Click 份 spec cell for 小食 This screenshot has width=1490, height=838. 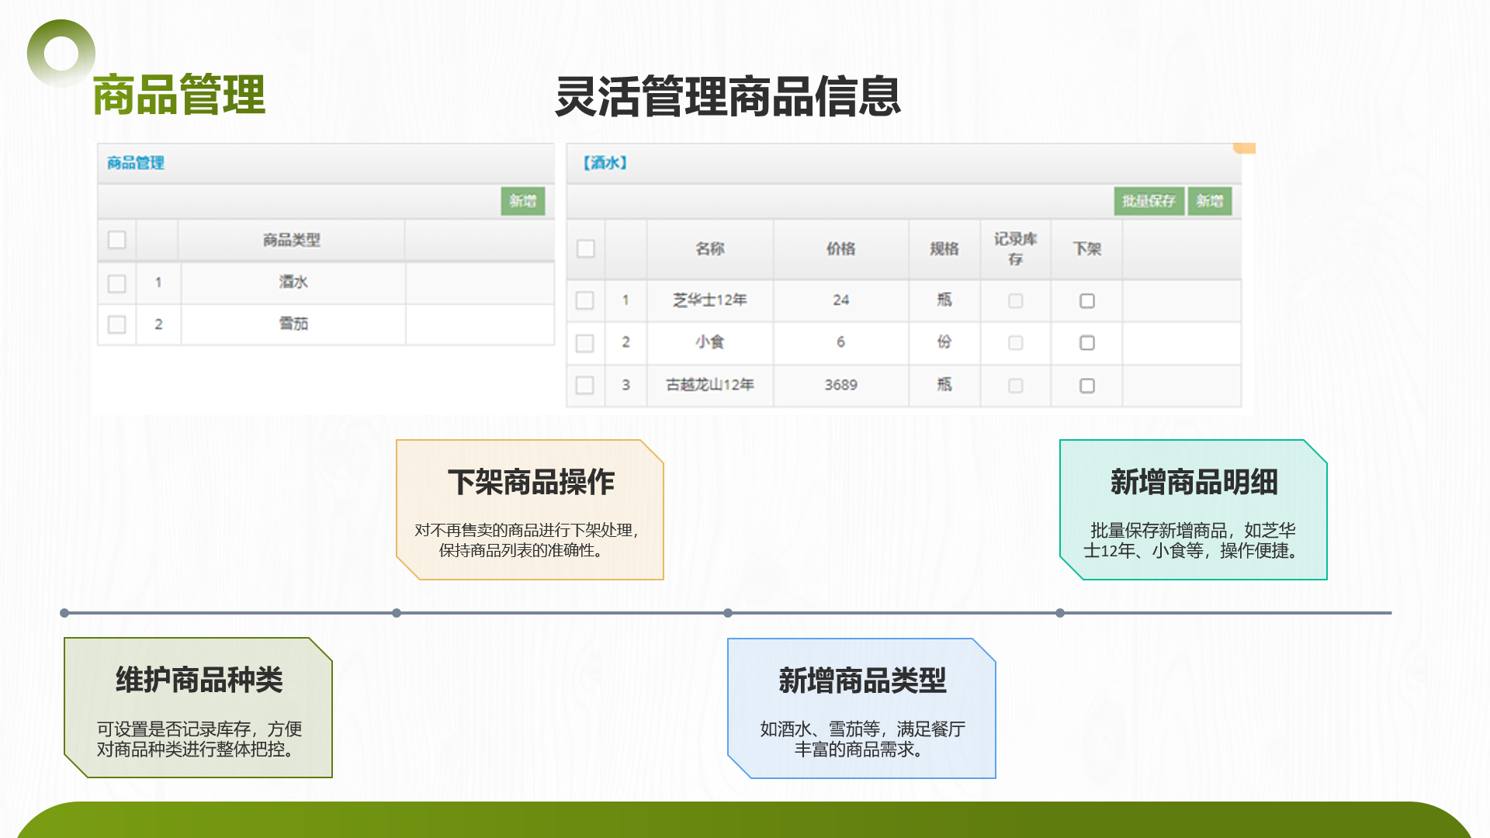(x=944, y=342)
